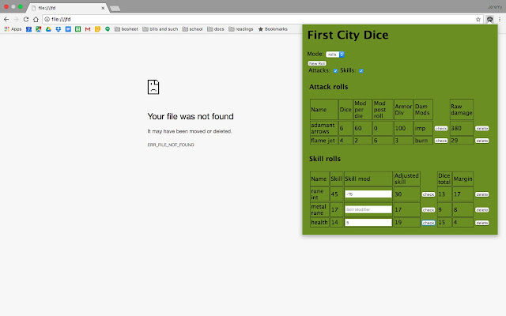Open the Dropbox bookmark icon

pyautogui.click(x=58, y=29)
